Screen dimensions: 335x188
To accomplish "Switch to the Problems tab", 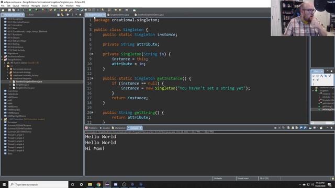I will coord(92,128).
